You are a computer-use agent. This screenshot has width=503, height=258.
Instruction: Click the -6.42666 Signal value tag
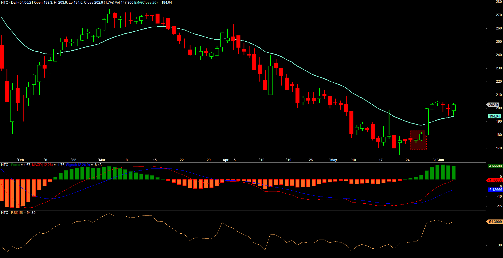click(495, 190)
